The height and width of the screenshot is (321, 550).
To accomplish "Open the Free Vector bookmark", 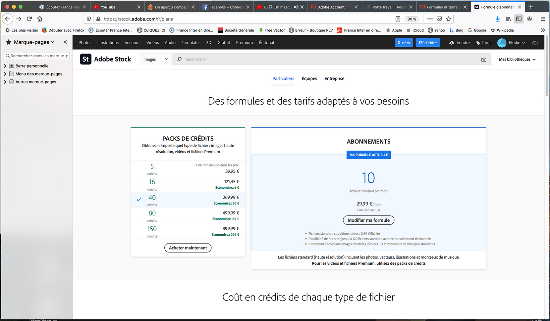I will (272, 30).
